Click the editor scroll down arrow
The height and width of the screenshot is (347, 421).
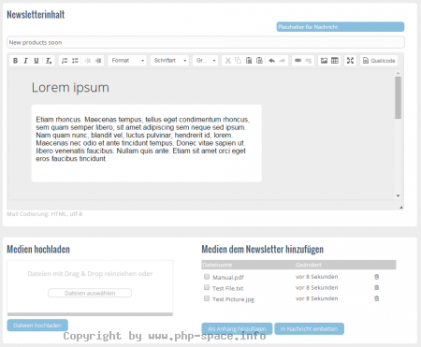coord(398,195)
